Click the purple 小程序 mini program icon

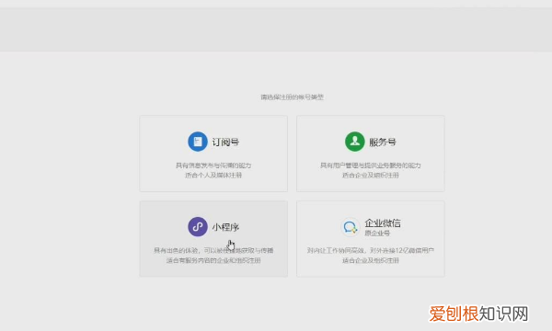198,226
